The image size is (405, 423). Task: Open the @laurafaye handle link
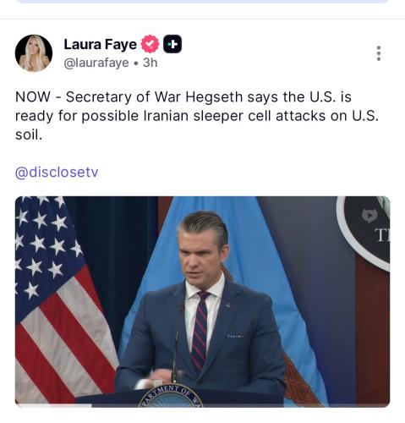(x=96, y=63)
